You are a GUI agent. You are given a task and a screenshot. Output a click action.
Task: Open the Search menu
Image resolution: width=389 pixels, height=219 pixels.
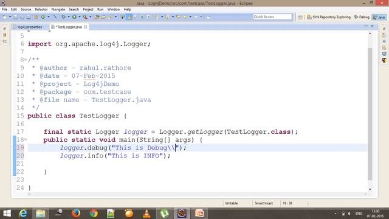pyautogui.click(x=74, y=10)
